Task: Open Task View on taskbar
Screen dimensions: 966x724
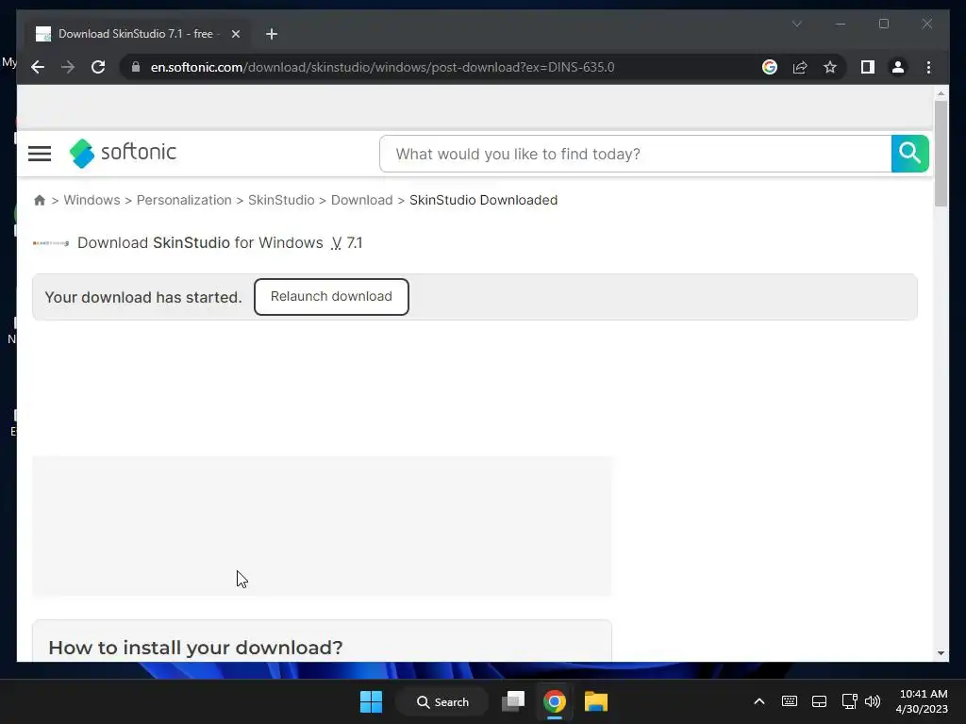Action: pos(513,701)
